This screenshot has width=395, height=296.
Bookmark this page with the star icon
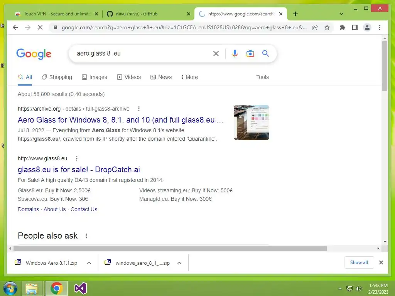[x=327, y=27]
